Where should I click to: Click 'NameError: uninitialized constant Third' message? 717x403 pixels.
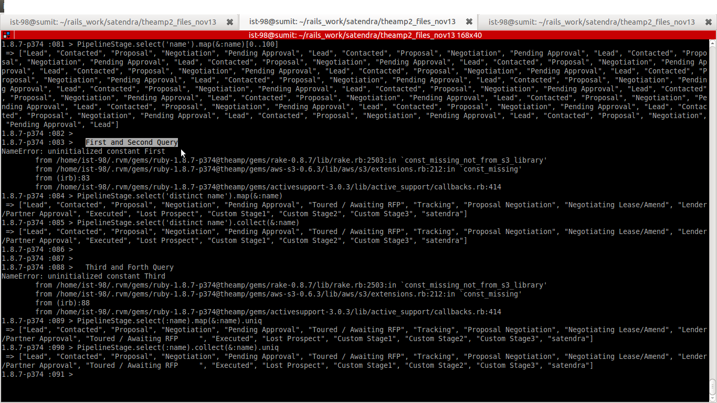tap(83, 276)
